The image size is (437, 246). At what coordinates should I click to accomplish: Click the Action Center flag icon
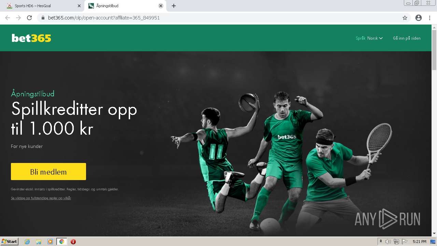[x=405, y=242]
